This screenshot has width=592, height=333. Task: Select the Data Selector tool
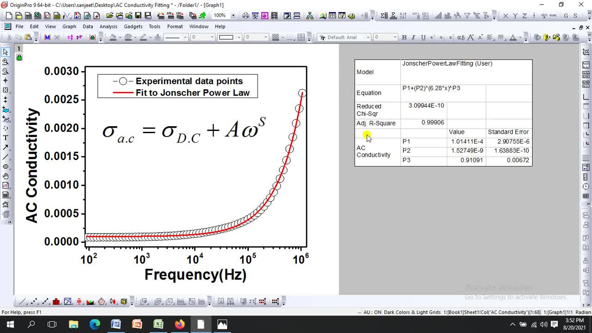6,99
